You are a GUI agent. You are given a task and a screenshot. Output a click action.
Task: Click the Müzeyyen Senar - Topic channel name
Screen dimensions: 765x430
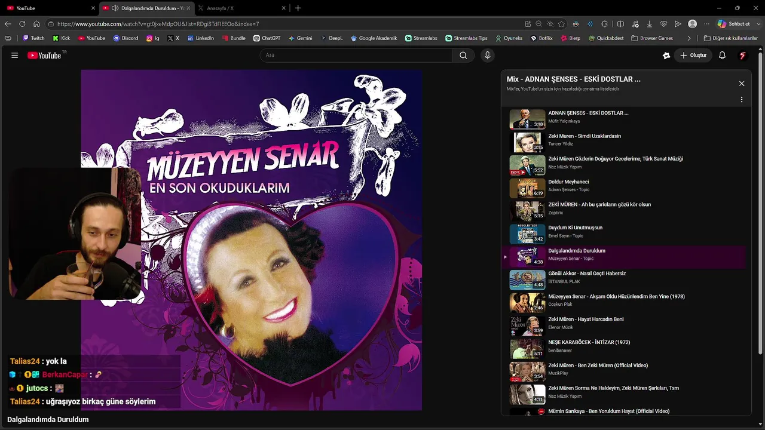(x=571, y=259)
